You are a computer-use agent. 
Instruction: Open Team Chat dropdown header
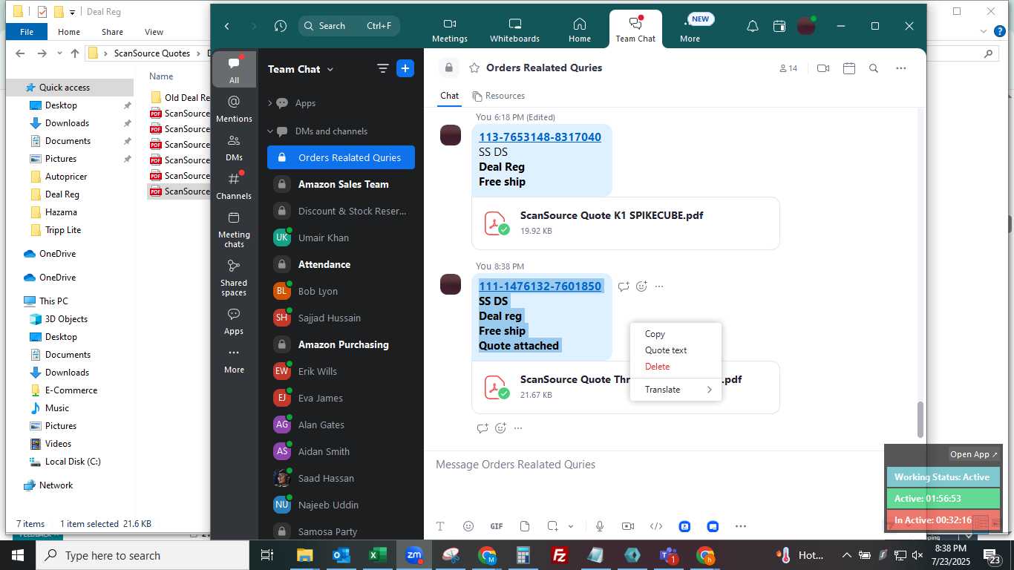(x=301, y=69)
